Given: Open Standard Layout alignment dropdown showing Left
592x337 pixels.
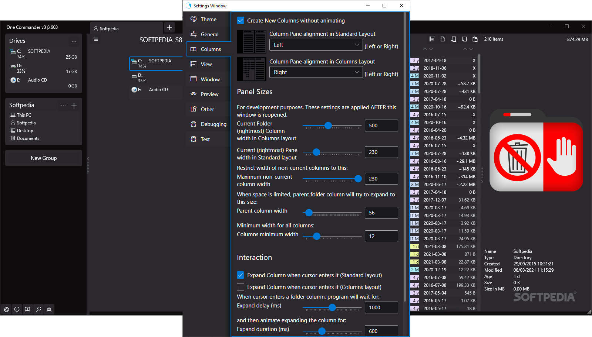Looking at the screenshot, I should [x=316, y=45].
